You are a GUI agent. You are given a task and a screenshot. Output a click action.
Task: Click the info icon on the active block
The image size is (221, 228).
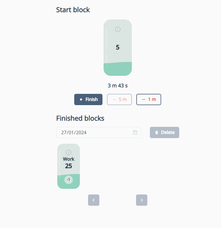pyautogui.click(x=118, y=29)
